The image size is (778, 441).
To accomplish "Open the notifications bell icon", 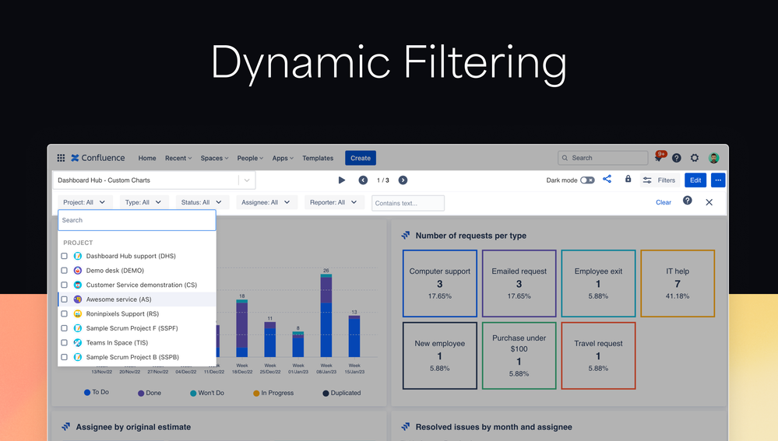I will coord(658,158).
